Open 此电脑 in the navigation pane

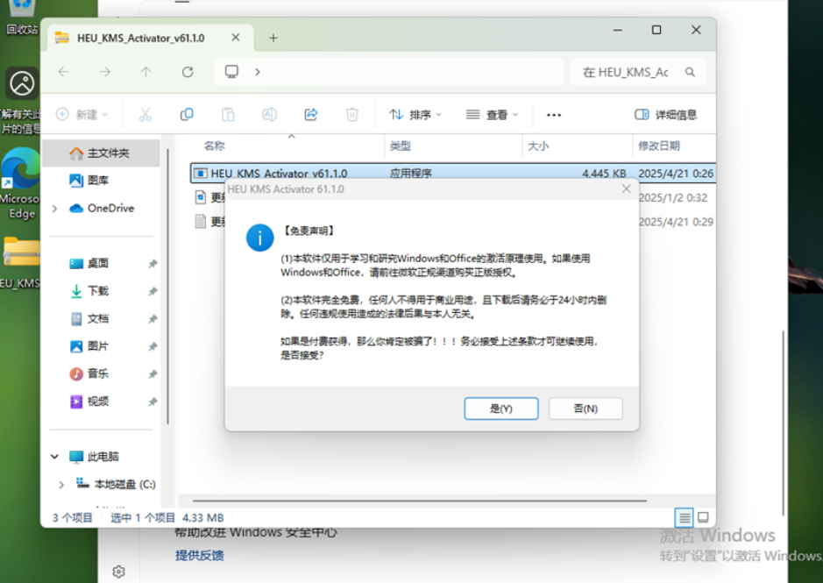click(95, 457)
